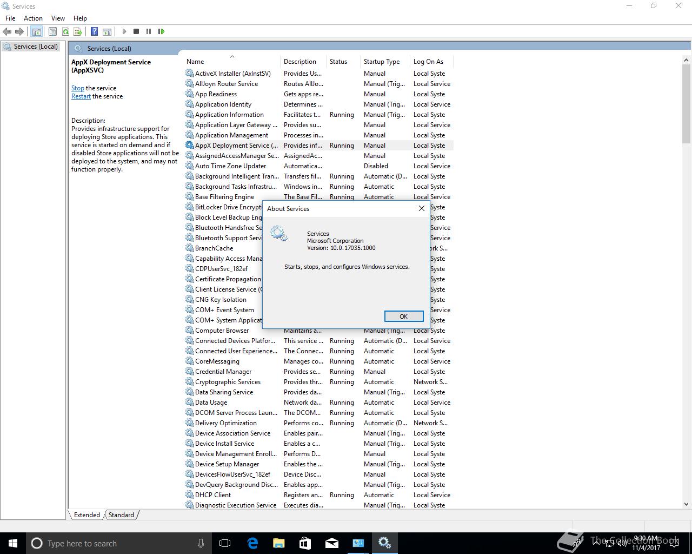Select the CoreMessaging service
Image resolution: width=692 pixels, height=554 pixels.
[319, 361]
